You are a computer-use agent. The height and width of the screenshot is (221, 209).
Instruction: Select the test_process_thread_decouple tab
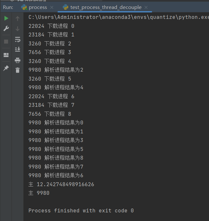click(x=105, y=7)
